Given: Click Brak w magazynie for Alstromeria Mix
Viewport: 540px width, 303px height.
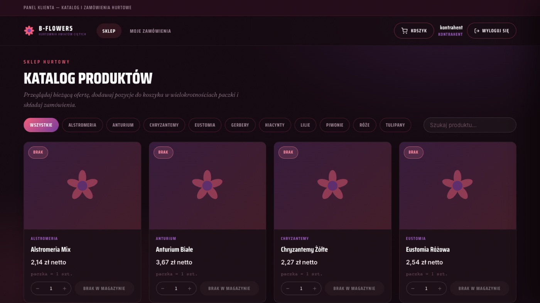Looking at the screenshot, I should point(104,288).
